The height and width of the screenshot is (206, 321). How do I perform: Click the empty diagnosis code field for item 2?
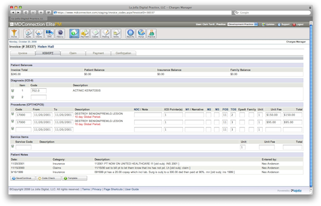39,97
